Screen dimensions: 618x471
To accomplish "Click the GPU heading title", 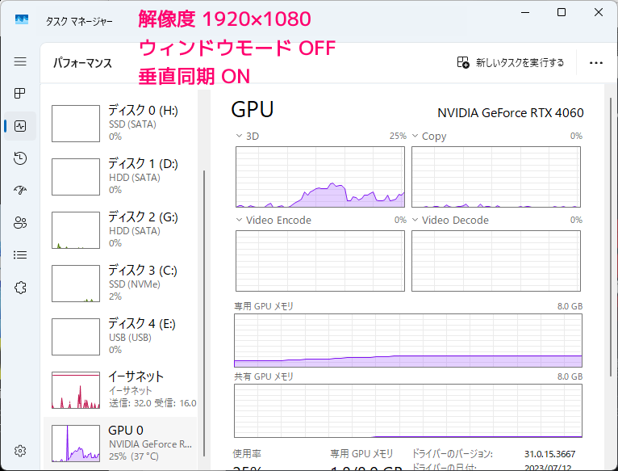I will (x=253, y=109).
